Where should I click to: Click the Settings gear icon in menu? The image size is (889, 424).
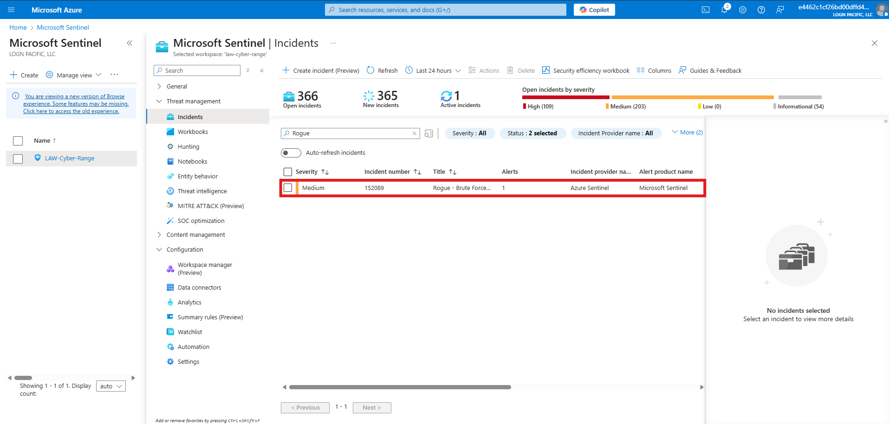point(170,361)
